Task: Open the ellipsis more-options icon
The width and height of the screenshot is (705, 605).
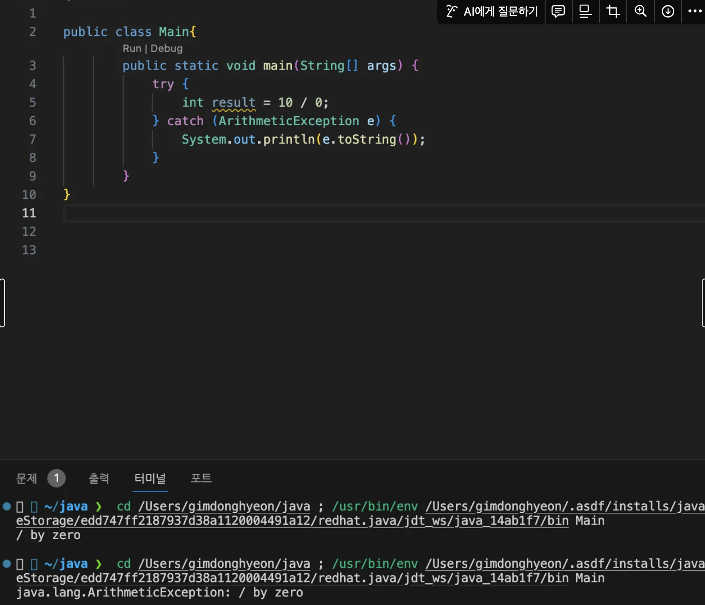Action: (694, 12)
